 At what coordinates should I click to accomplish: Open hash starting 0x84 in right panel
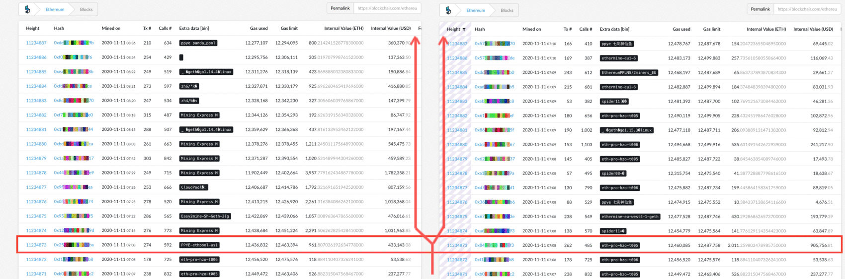(x=495, y=246)
